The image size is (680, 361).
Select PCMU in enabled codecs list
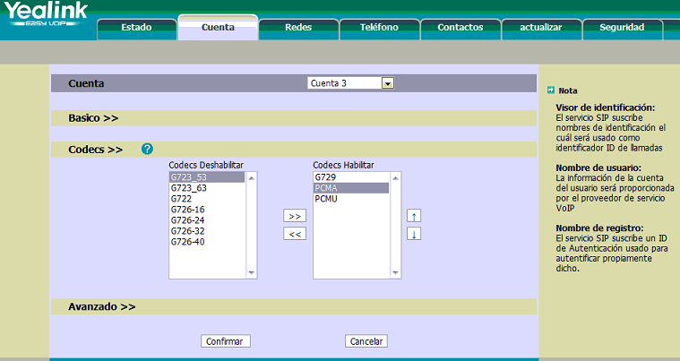click(325, 199)
